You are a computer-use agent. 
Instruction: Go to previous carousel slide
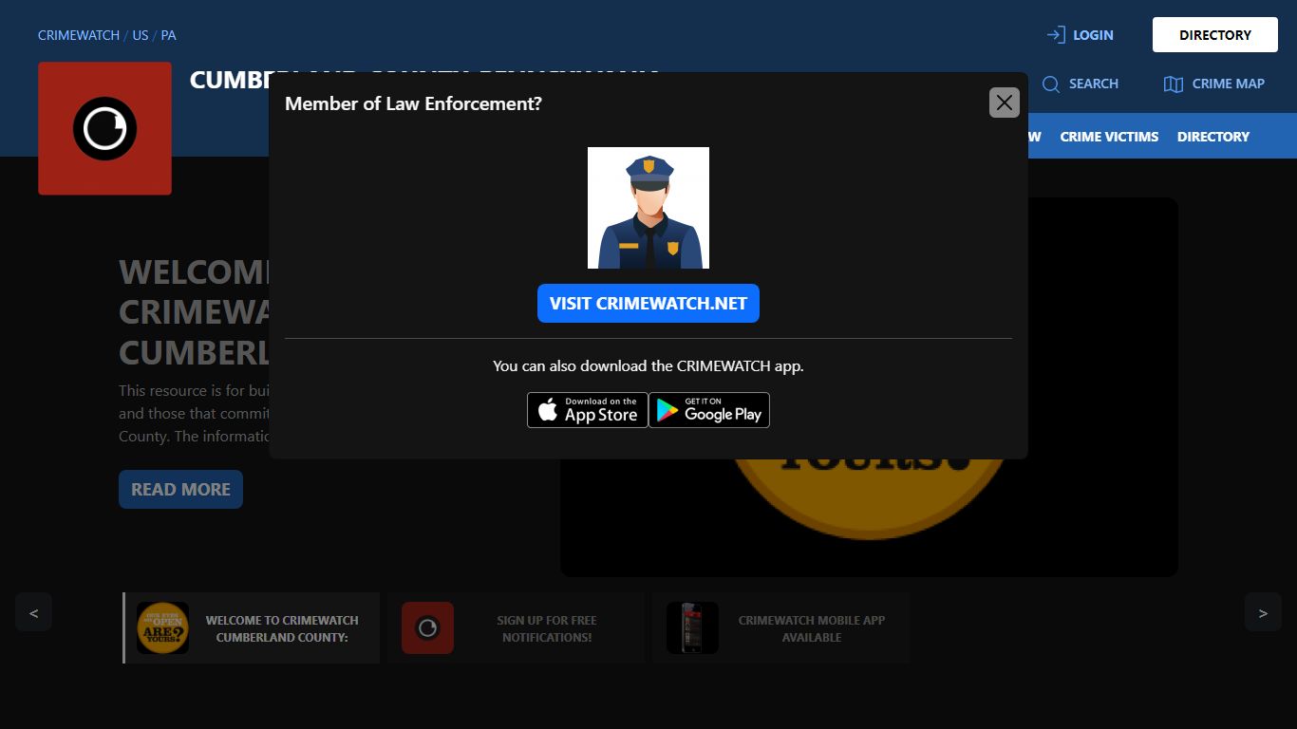33,612
